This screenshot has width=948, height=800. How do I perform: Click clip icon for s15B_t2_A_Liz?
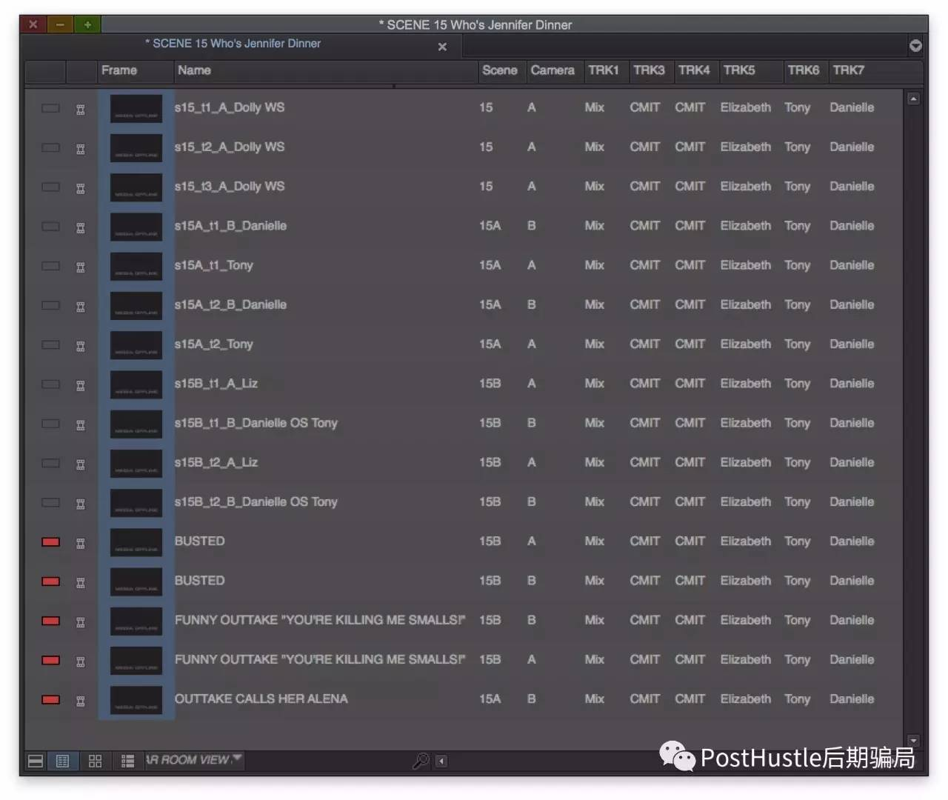click(81, 464)
